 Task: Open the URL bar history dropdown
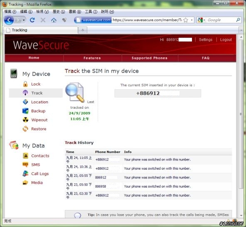(x=192, y=20)
